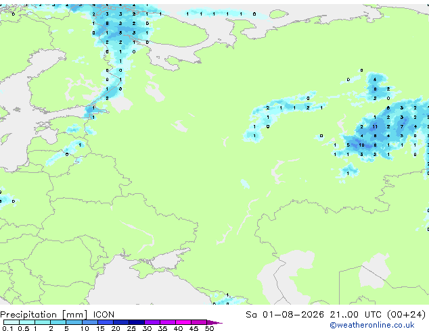Pick the 0.5–1 mm legend swatch
The width and height of the screenshot is (429, 331).
coord(27,322)
